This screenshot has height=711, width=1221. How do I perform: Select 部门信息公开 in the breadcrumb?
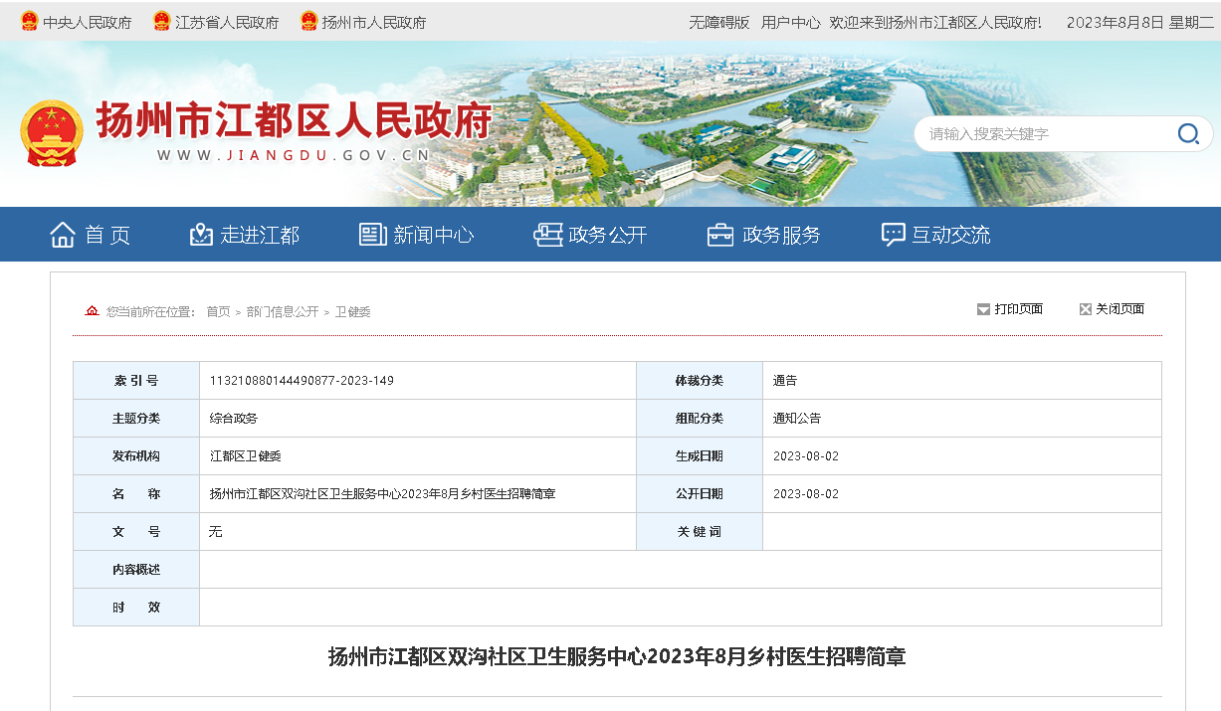coord(283,312)
